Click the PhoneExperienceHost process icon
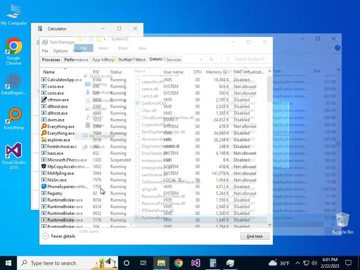The height and width of the screenshot is (270, 360). point(44,186)
